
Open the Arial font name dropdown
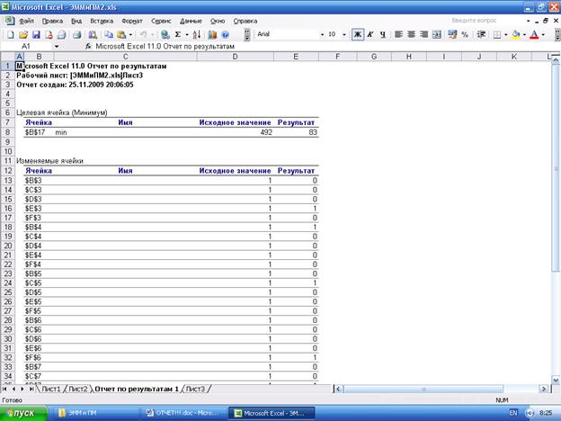tap(322, 34)
